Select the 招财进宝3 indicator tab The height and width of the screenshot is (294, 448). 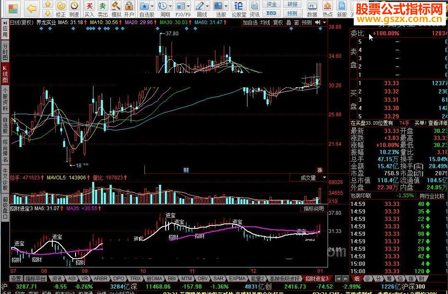317,278
